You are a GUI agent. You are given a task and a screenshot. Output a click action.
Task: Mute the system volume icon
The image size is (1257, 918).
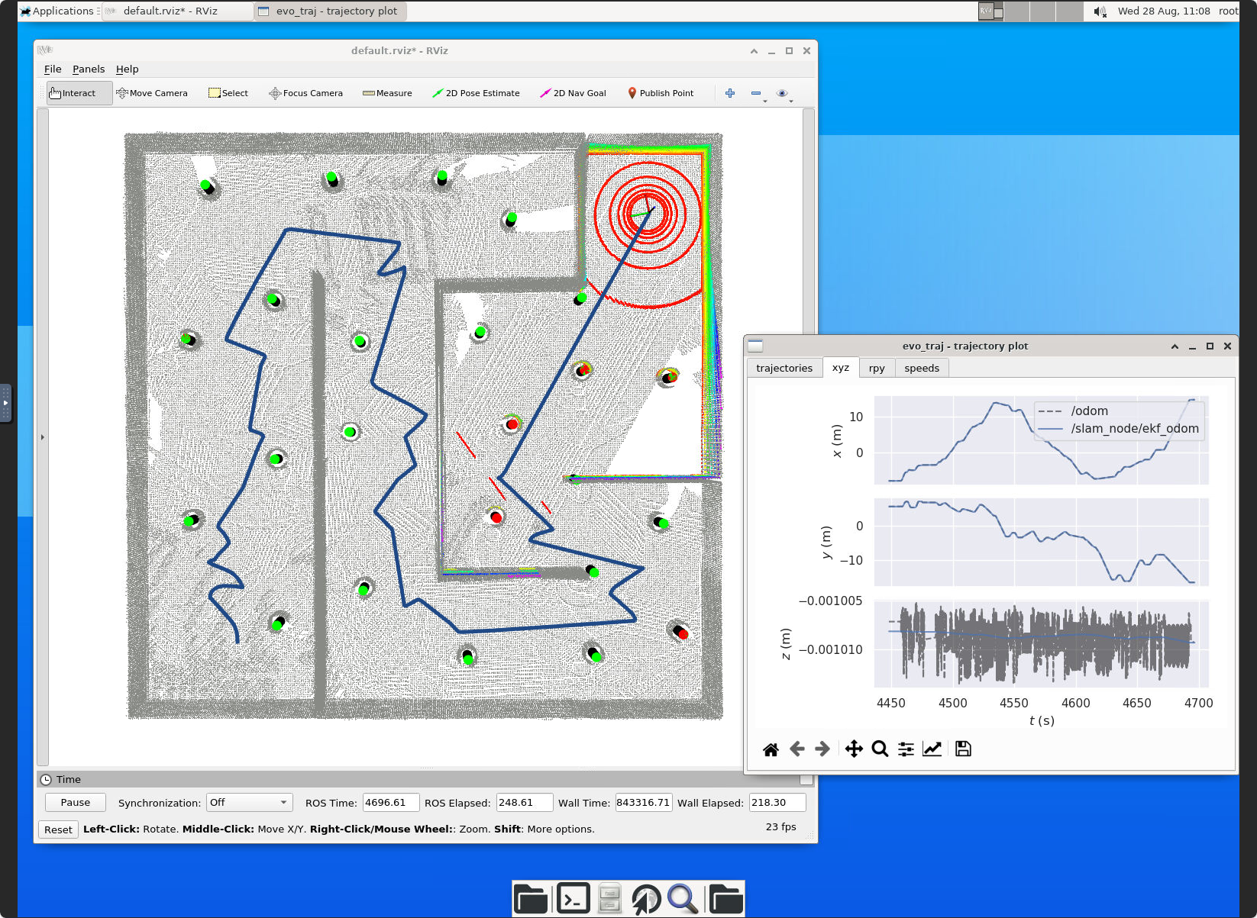pyautogui.click(x=1100, y=11)
